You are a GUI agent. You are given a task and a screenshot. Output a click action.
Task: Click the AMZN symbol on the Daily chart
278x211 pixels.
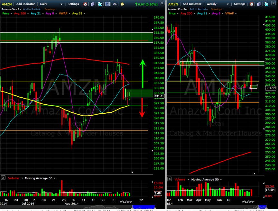[7, 4]
